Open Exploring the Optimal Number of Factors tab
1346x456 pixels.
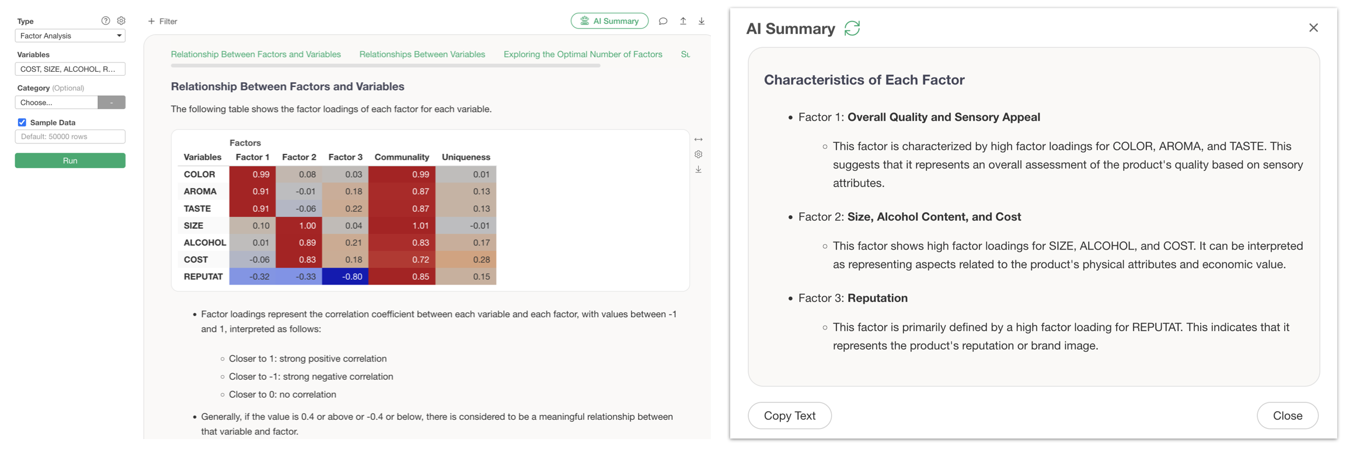pos(583,54)
